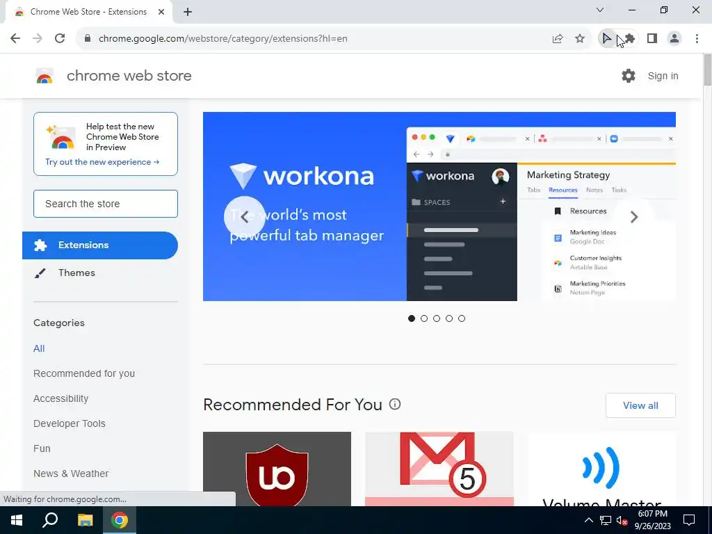The width and height of the screenshot is (712, 534).
Task: Click the Chrome taskbar icon
Action: point(120,520)
